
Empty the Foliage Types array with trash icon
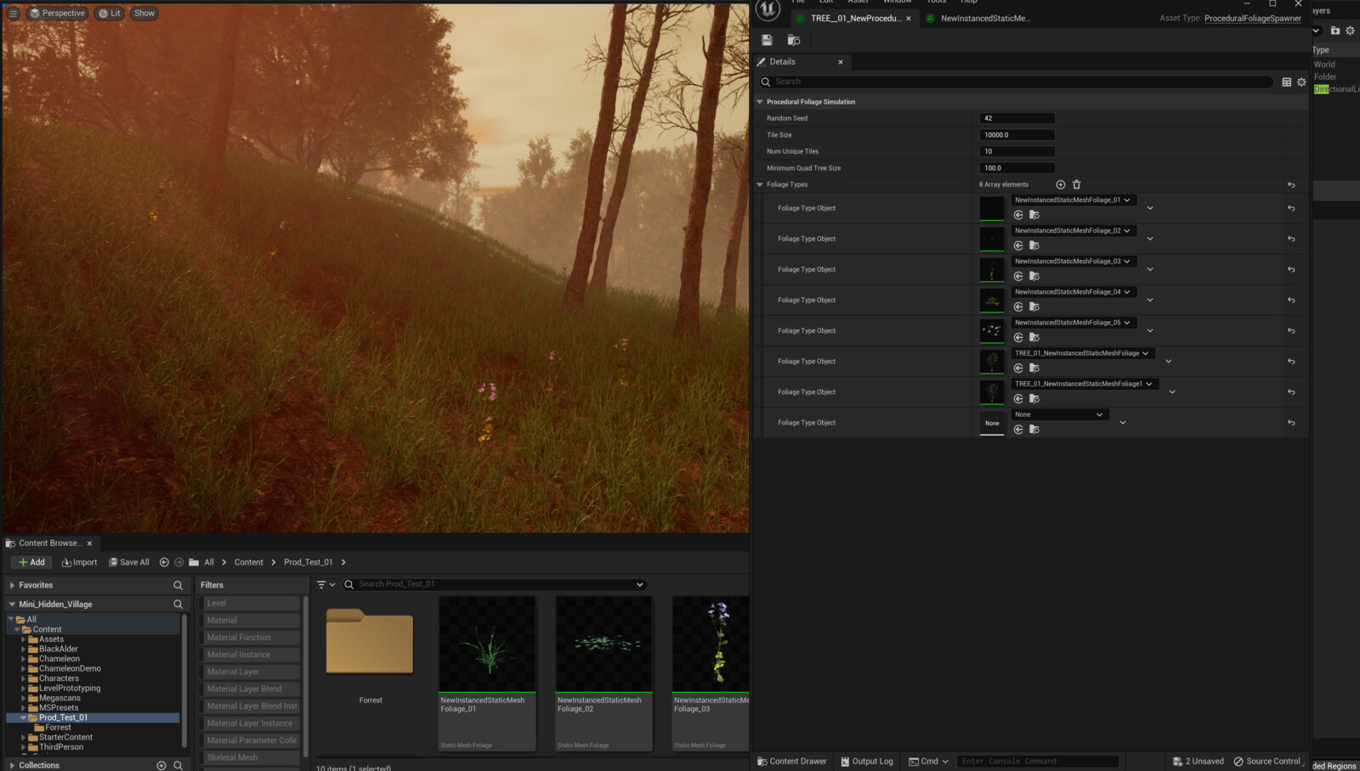tap(1076, 184)
